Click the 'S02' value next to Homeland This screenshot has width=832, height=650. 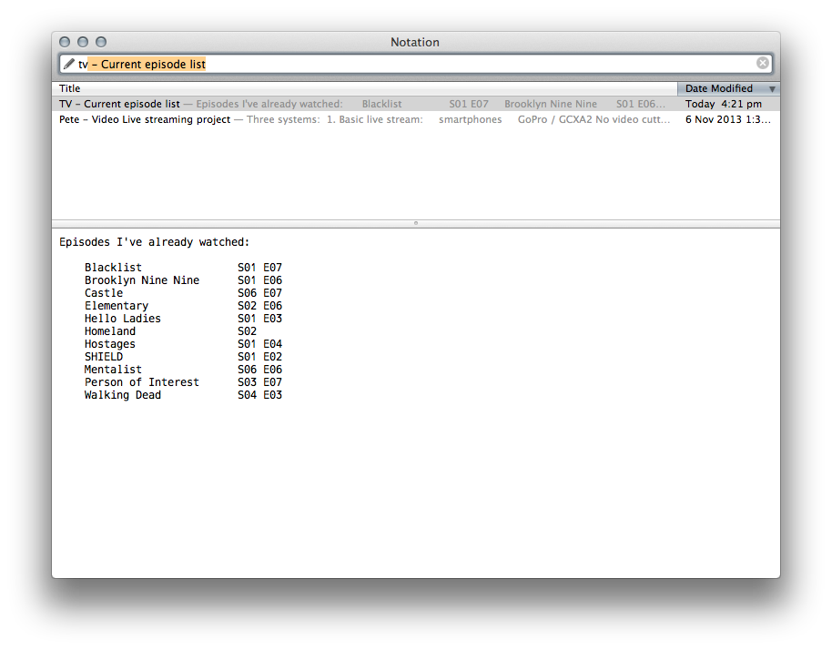248,331
